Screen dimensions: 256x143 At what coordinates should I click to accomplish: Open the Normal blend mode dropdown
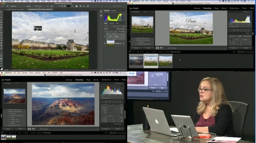(110, 29)
